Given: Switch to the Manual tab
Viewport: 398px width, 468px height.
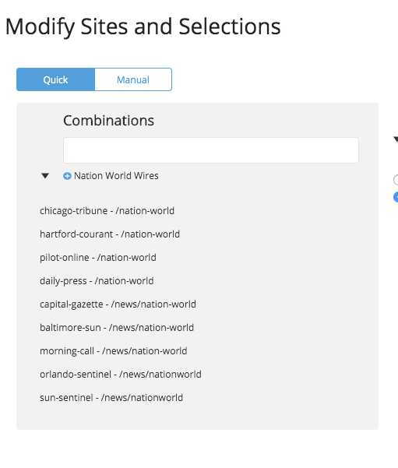Looking at the screenshot, I should coord(133,79).
